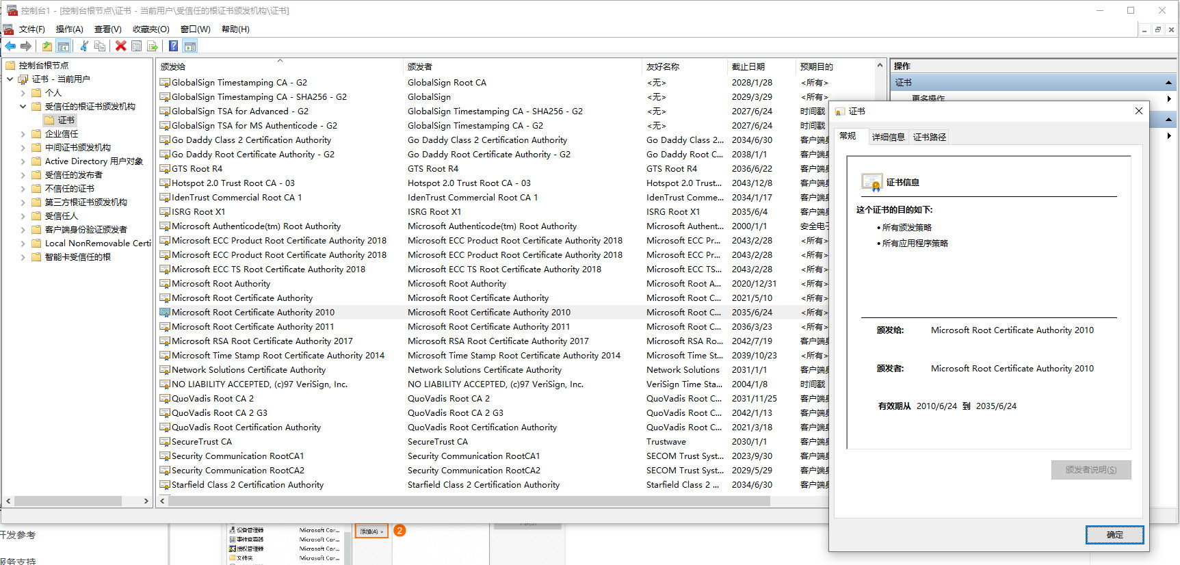Open help with the question mark icon
Image resolution: width=1180 pixels, height=565 pixels.
(174, 46)
